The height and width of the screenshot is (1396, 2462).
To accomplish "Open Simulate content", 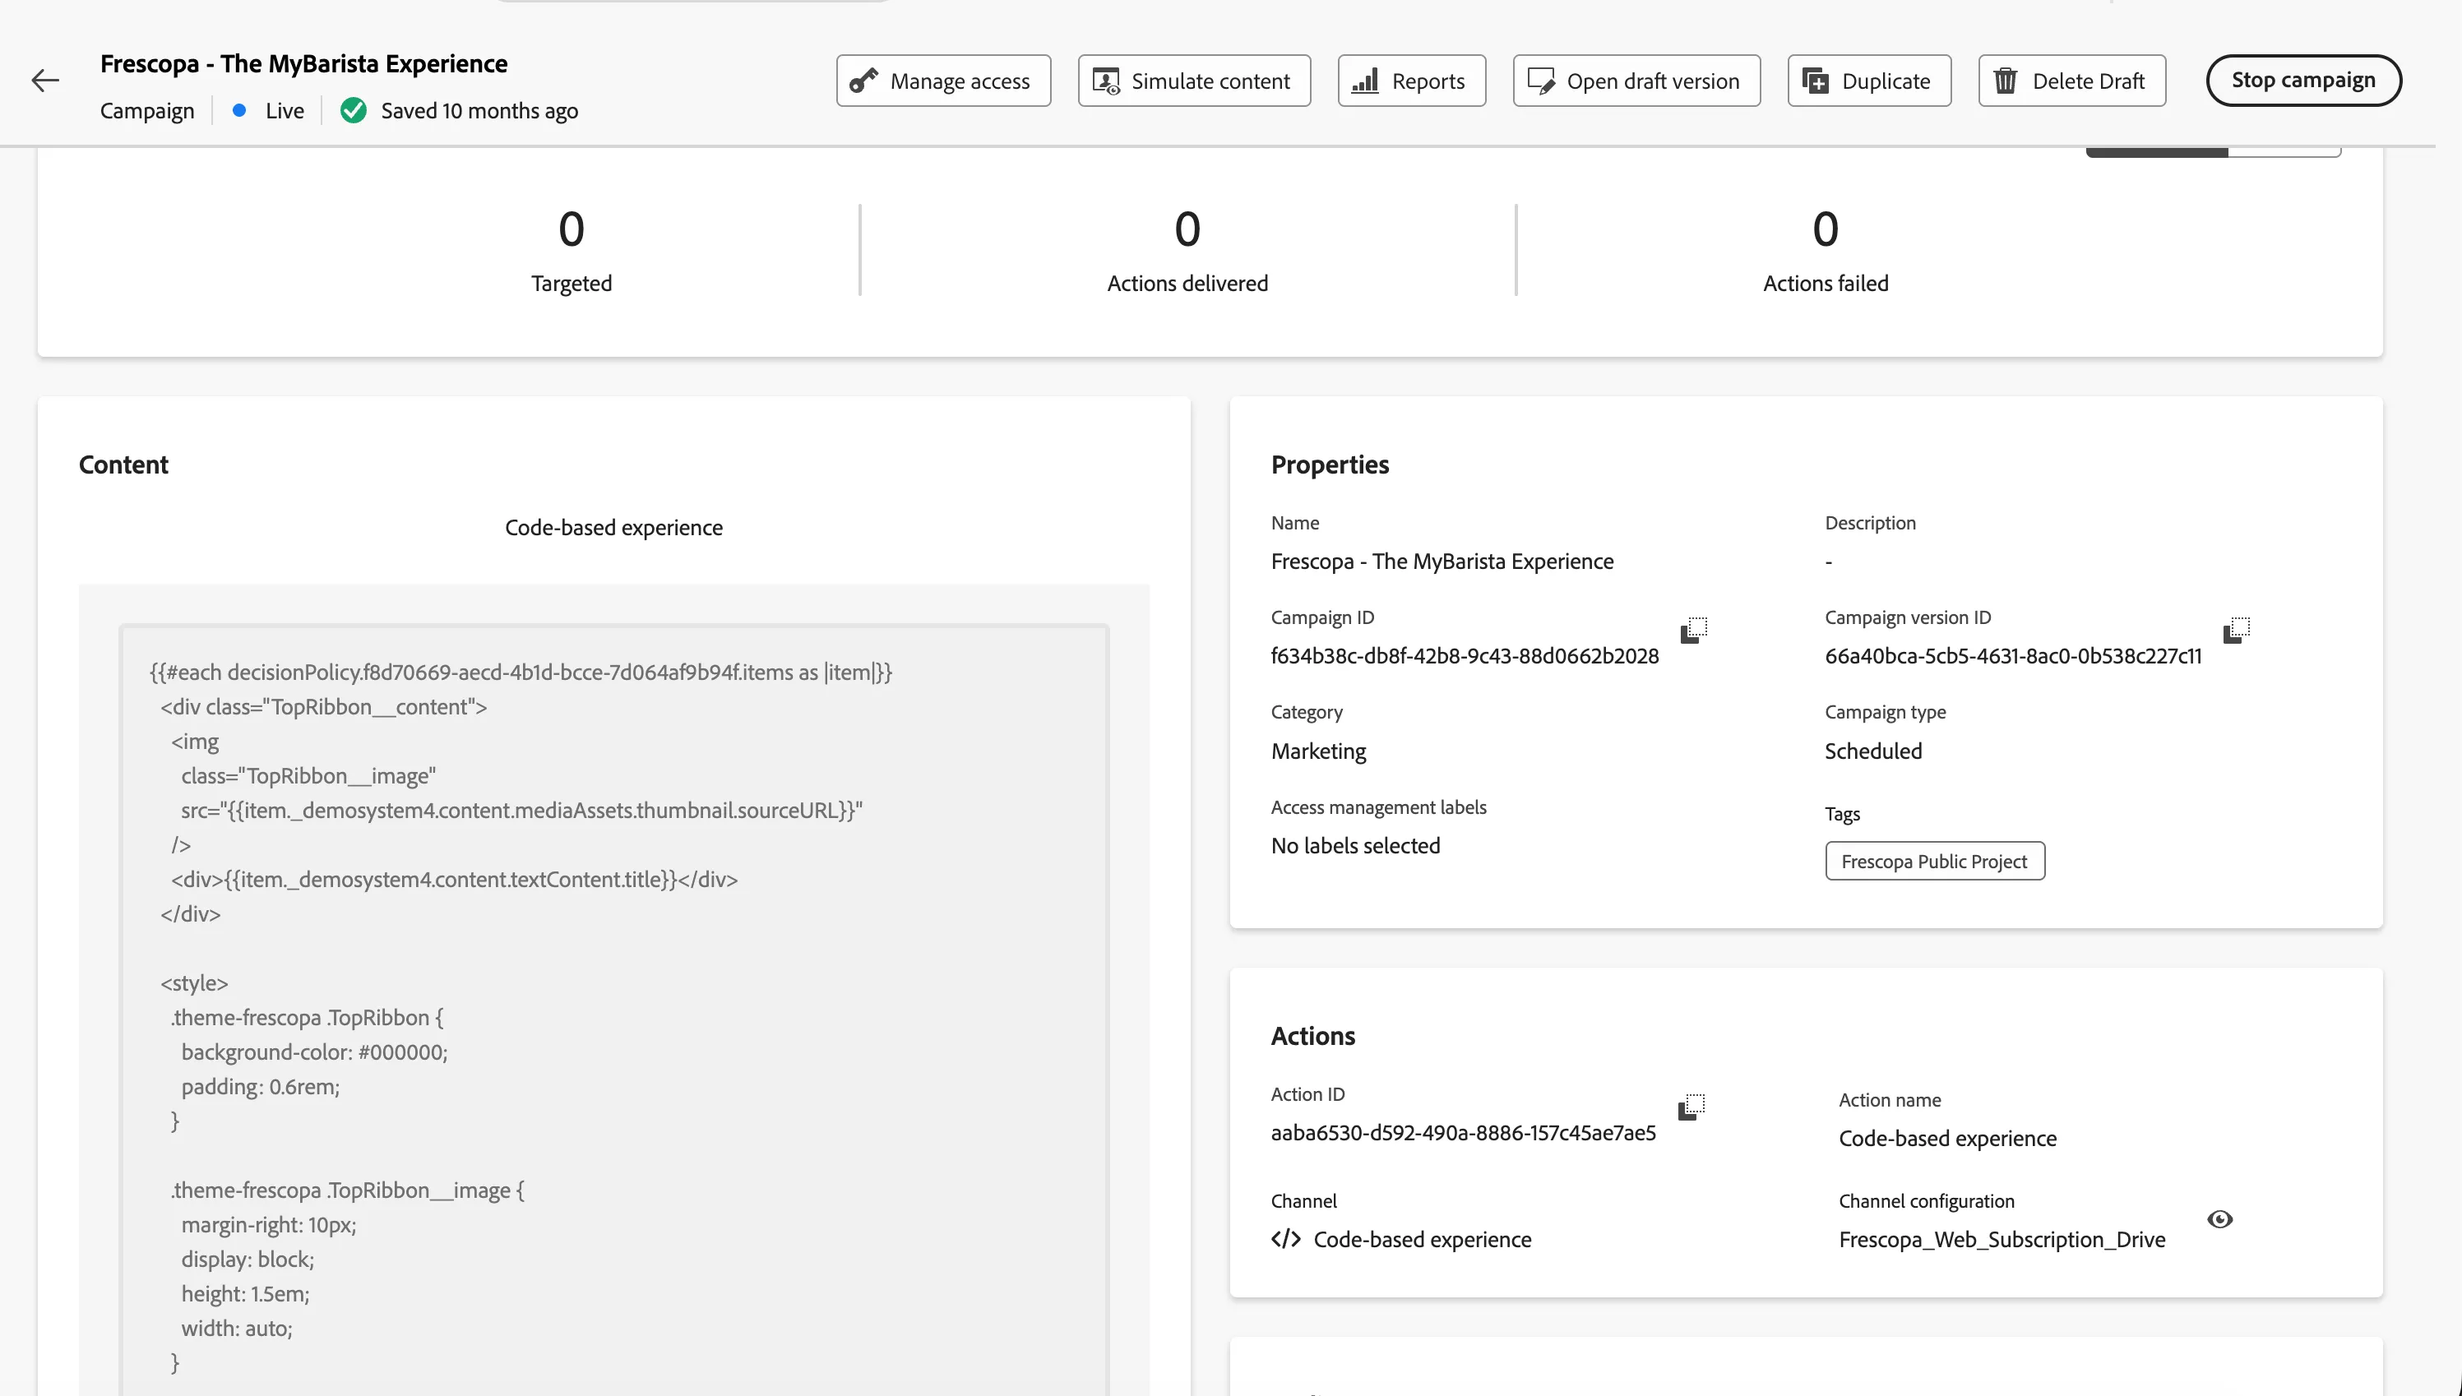I will (x=1195, y=81).
